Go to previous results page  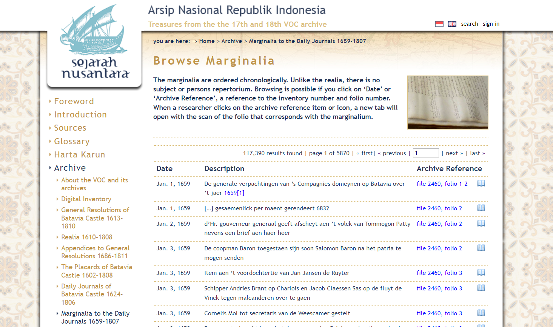click(x=392, y=153)
